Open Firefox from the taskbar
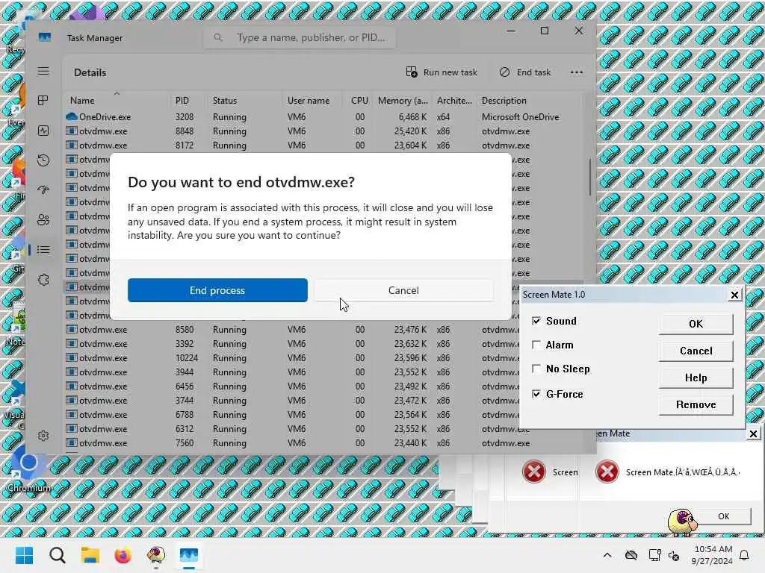Viewport: 765px width, 573px height. [x=123, y=555]
